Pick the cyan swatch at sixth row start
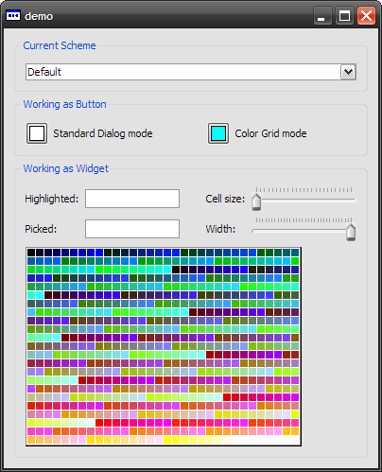 31,295
